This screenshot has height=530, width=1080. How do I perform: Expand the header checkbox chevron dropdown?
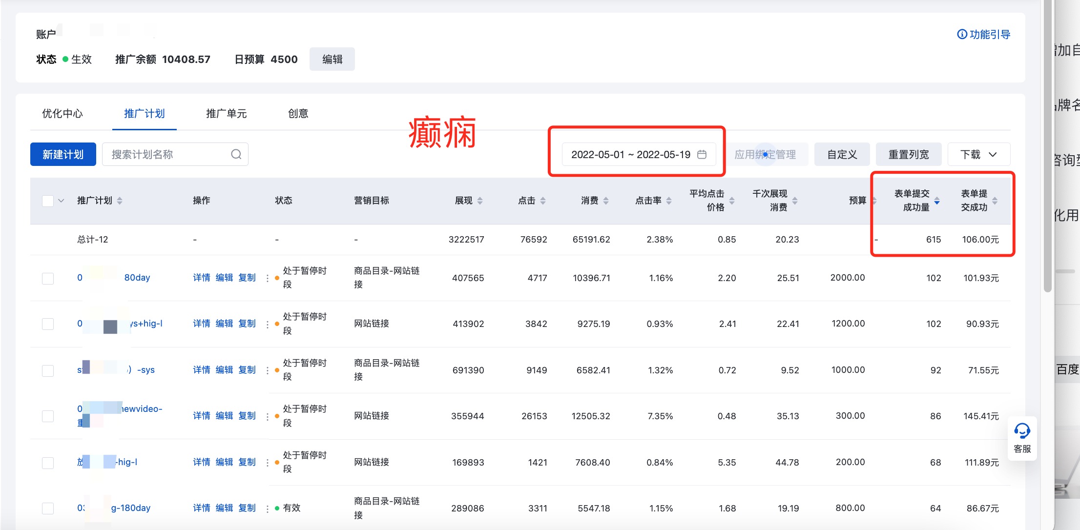click(61, 201)
